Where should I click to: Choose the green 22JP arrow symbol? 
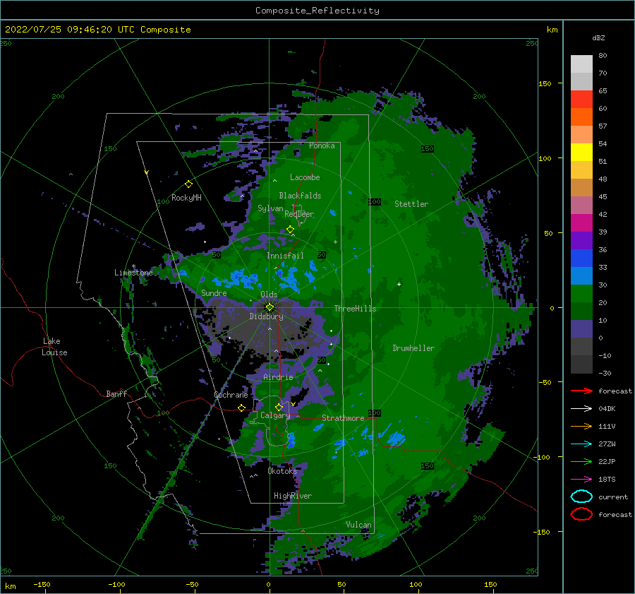[x=581, y=461]
